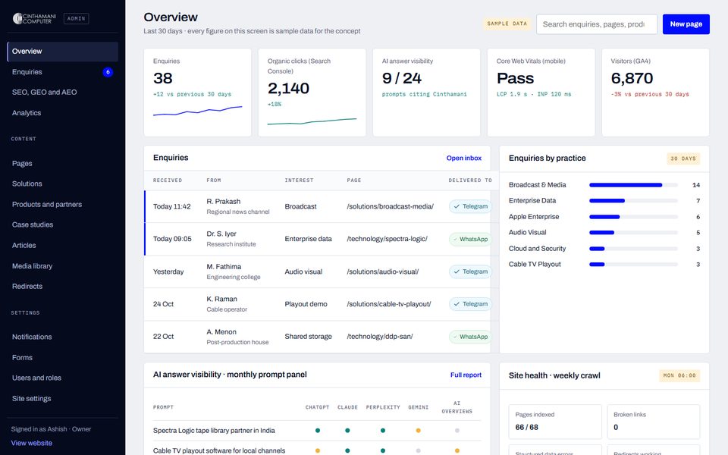This screenshot has width=728, height=455.
Task: Click the Open inbox link
Action: click(464, 158)
